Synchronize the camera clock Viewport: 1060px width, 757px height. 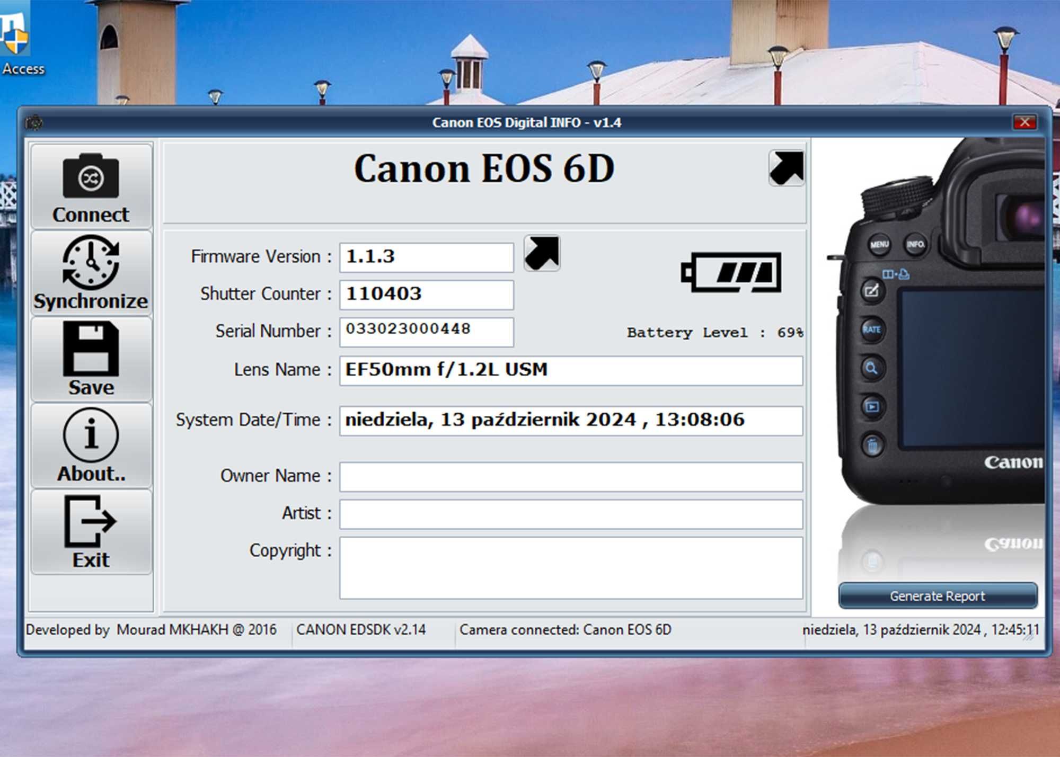point(91,273)
